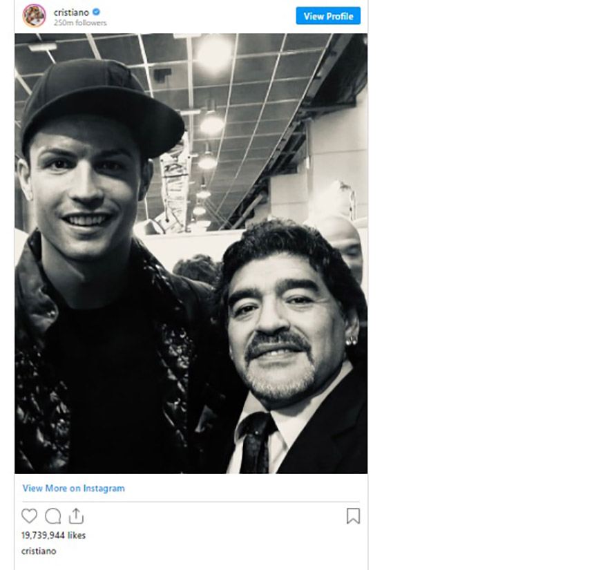The image size is (594, 570).
Task: Click the earring on the man in the suit
Action: (352, 340)
